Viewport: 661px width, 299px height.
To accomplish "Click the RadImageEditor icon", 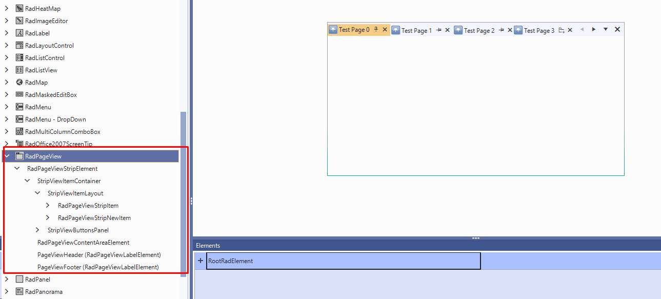I will click(x=21, y=21).
